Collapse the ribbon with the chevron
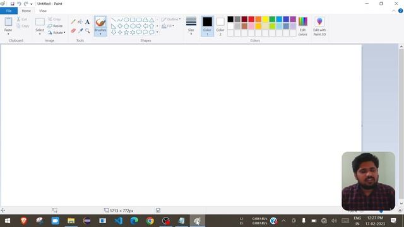Screen dimensions: 404x227 (x=394, y=11)
